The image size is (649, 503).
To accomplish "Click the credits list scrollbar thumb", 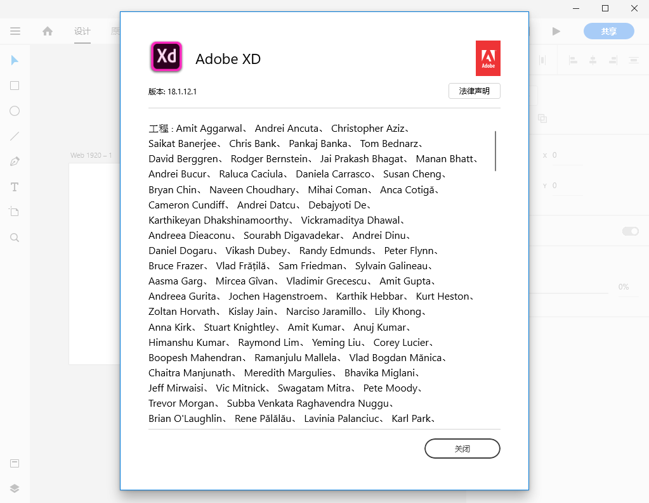I will coord(495,151).
